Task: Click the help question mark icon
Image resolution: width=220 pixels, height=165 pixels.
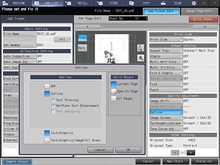Action: 214,3
